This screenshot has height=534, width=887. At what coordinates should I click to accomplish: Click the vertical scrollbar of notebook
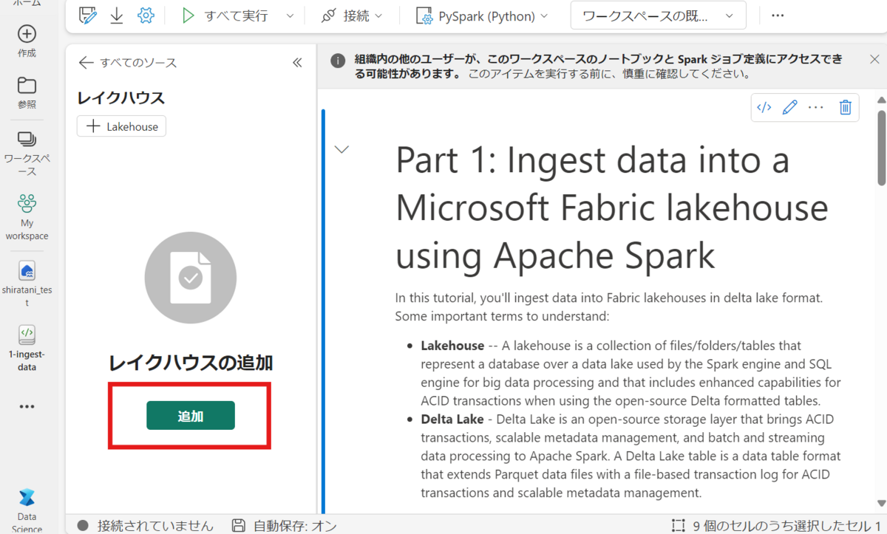click(881, 148)
